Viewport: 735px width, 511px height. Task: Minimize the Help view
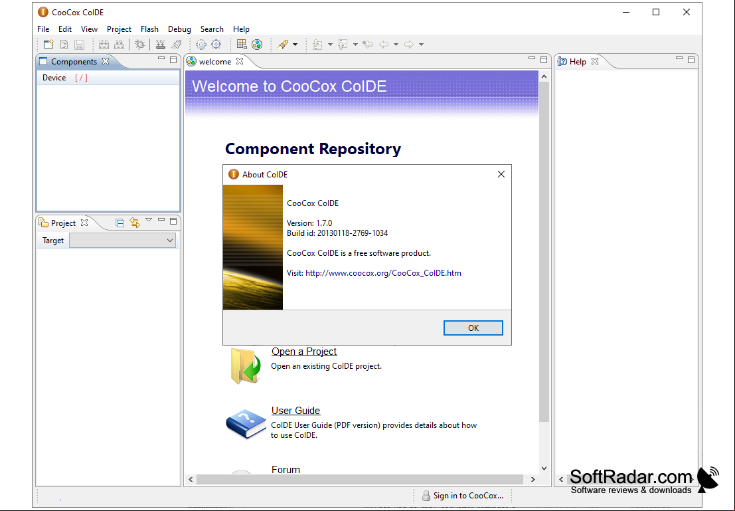click(679, 58)
